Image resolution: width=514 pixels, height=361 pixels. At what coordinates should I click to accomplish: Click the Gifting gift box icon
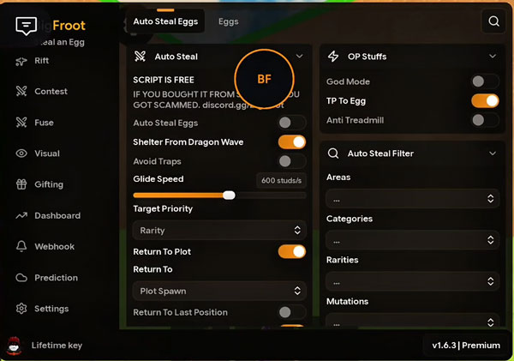tap(21, 184)
